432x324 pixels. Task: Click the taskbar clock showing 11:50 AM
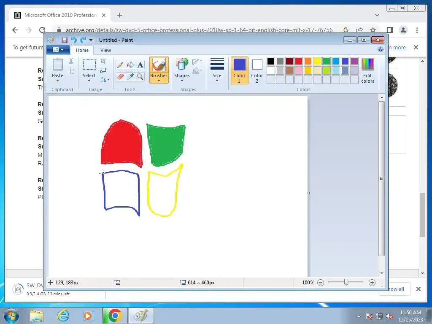pos(410,316)
